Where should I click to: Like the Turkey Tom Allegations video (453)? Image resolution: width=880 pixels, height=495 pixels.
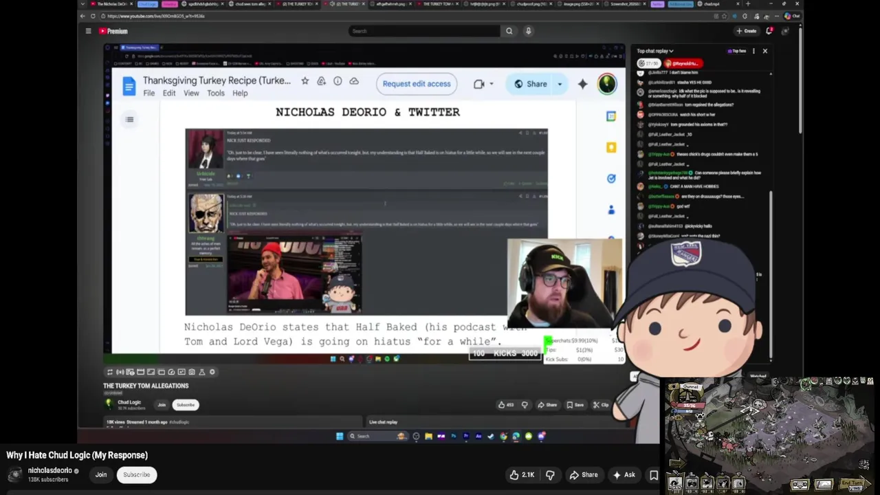[506, 405]
